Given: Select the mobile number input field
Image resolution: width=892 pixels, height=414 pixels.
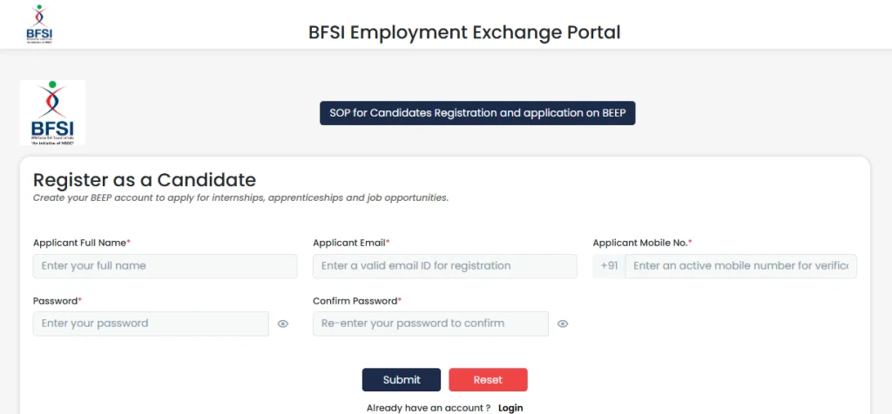Looking at the screenshot, I should tap(740, 266).
